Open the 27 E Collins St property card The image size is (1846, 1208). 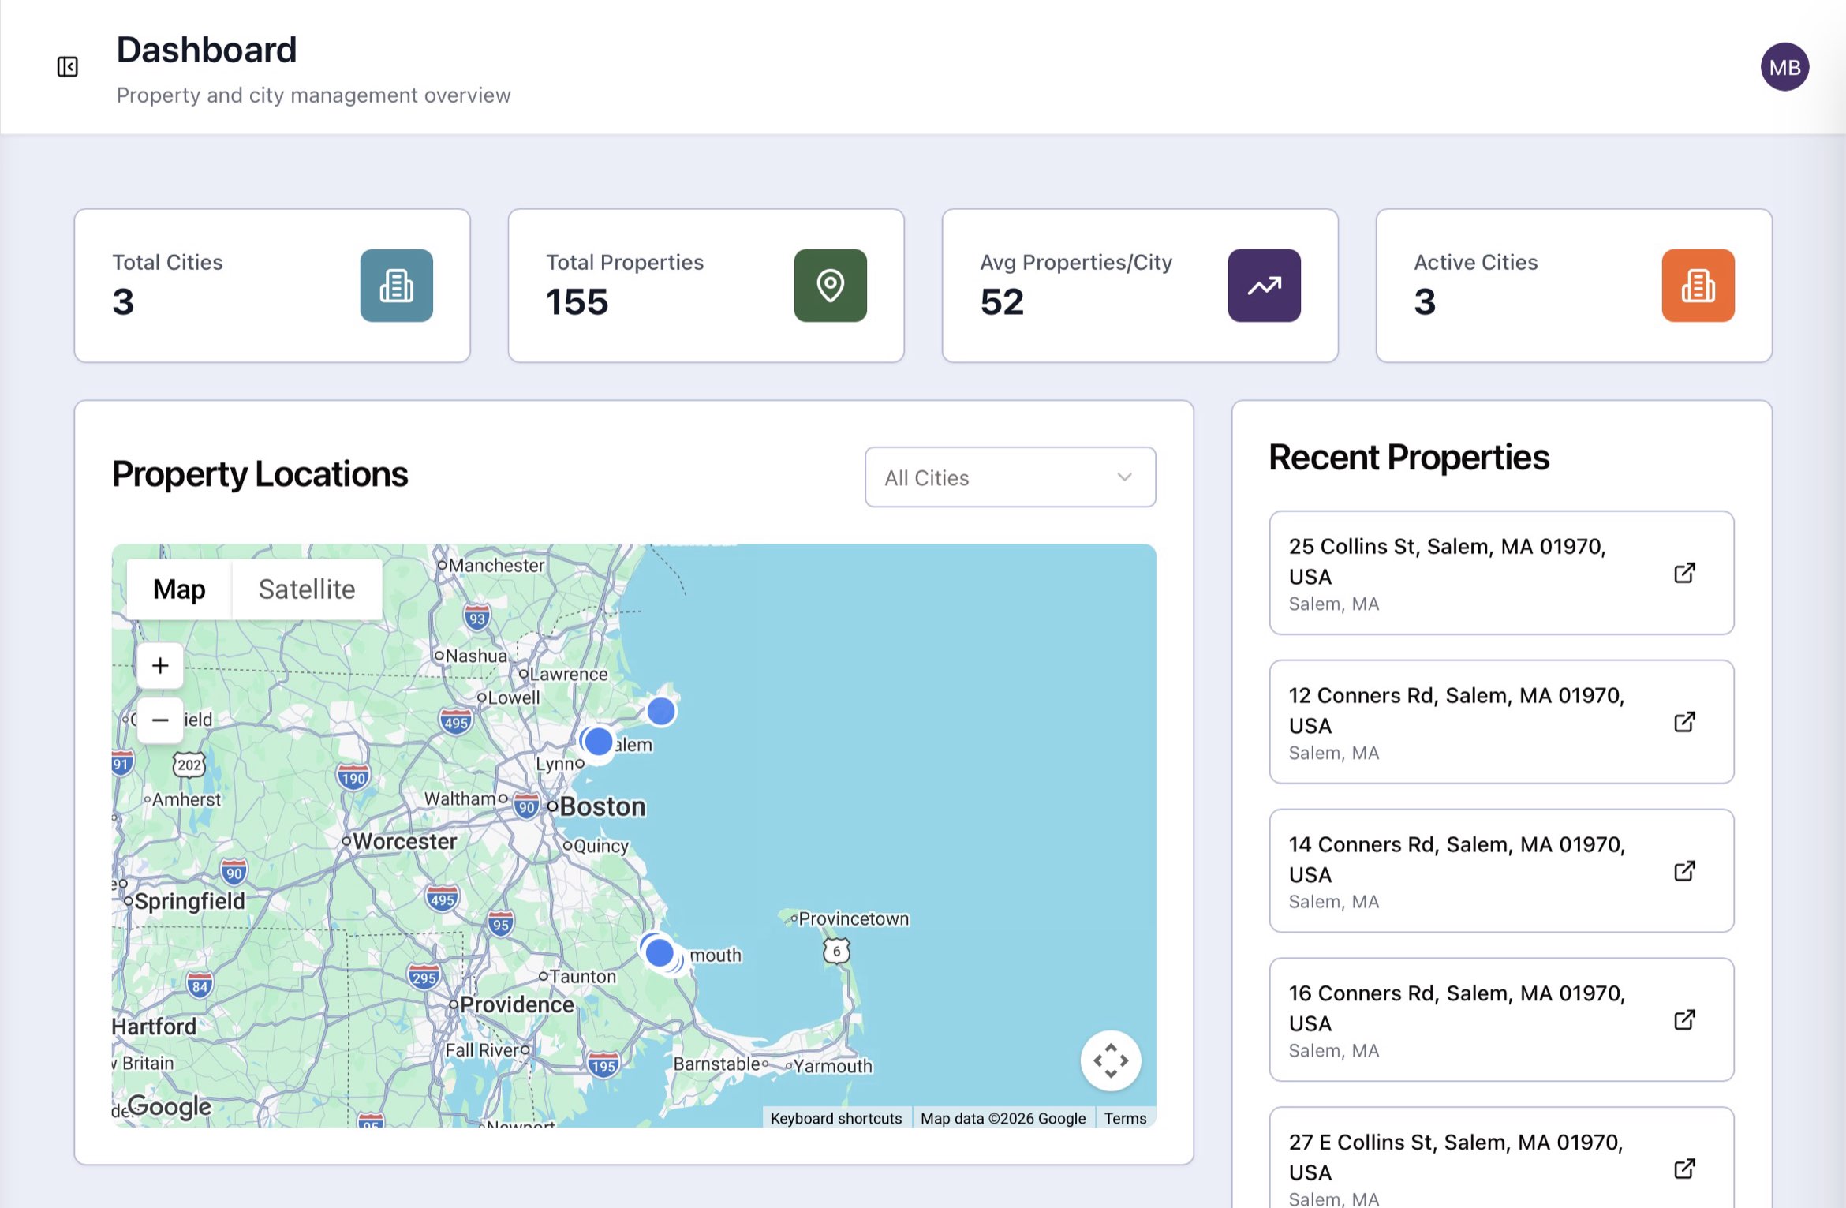tap(1501, 1158)
